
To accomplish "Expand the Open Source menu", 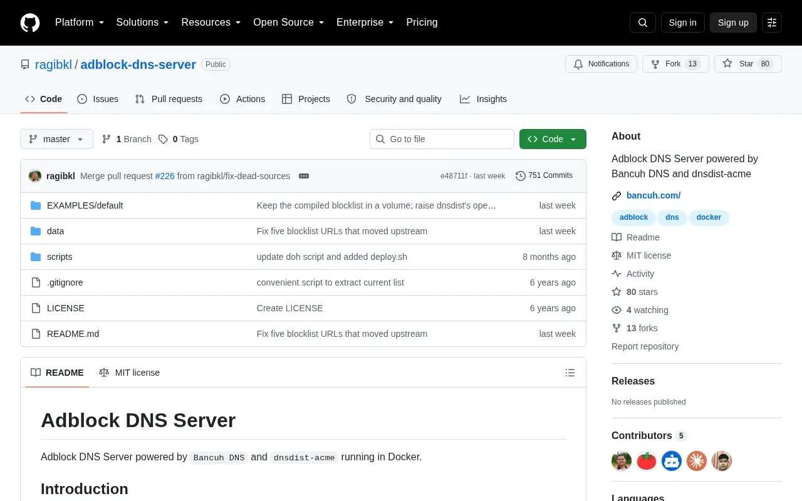I will [288, 23].
